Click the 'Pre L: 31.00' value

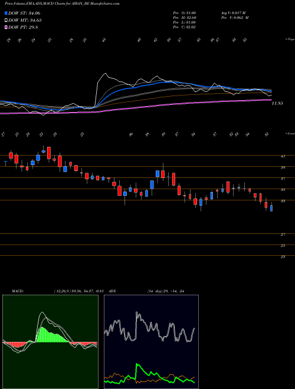pos(185,22)
